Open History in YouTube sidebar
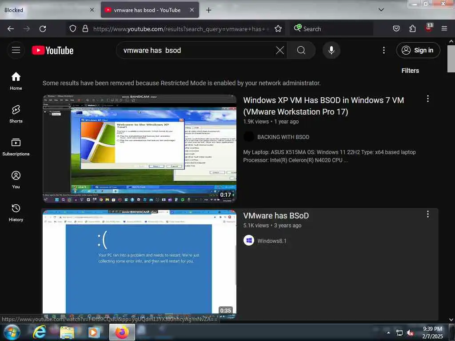Image resolution: width=455 pixels, height=341 pixels. [x=16, y=213]
